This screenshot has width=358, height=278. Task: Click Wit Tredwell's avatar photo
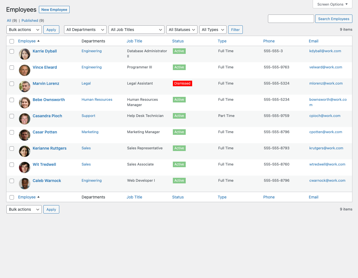coord(25,167)
